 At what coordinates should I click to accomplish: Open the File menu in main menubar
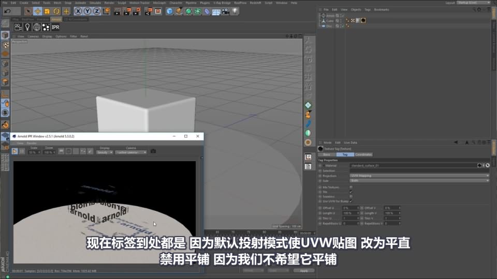tap(5, 3)
